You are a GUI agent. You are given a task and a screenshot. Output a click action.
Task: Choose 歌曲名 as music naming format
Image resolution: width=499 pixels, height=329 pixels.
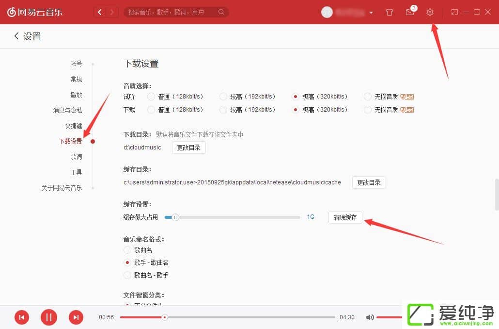(127, 249)
